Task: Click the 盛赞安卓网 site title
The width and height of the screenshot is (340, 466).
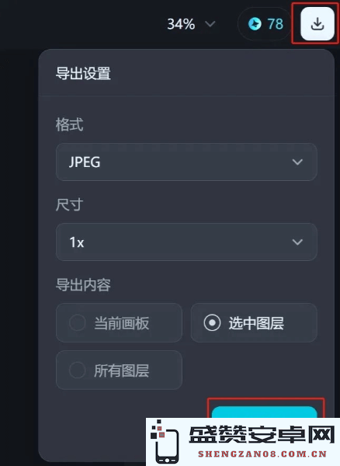Action: click(x=262, y=435)
